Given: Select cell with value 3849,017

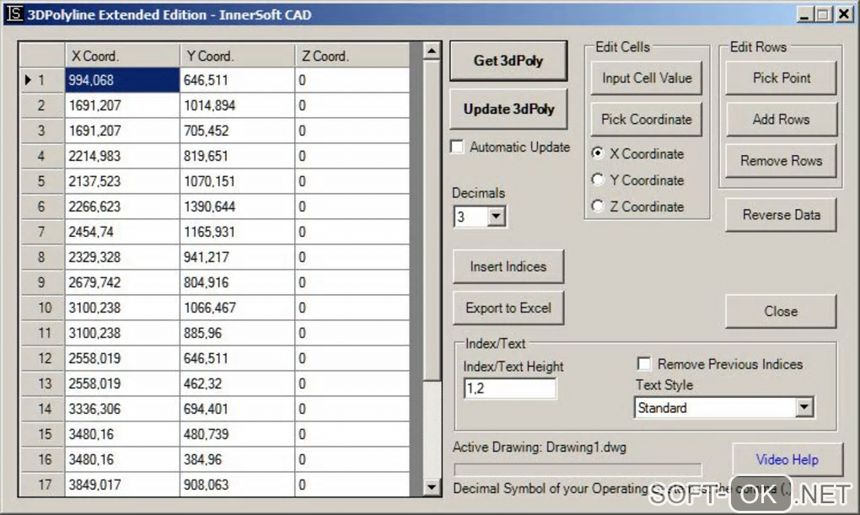Looking at the screenshot, I should pos(122,485).
